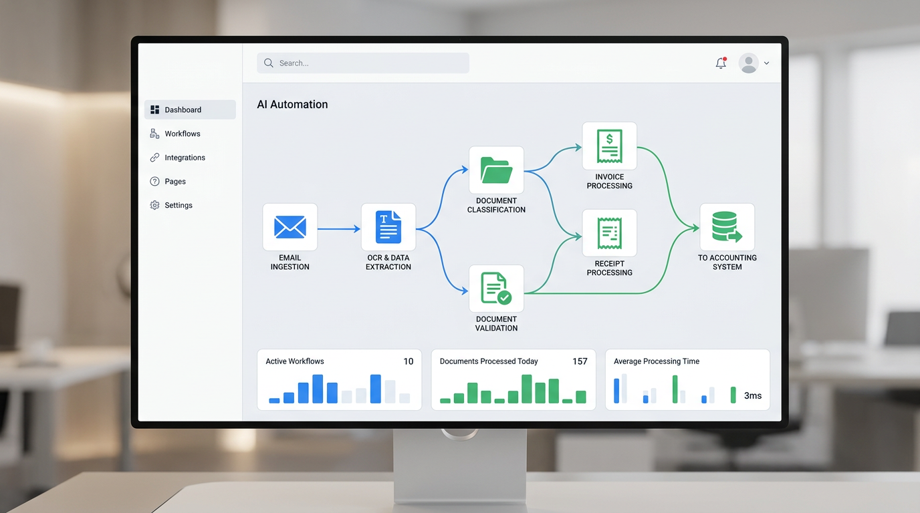Click the search magnifying glass icon

(x=269, y=63)
